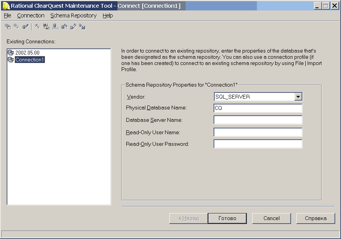Click the A-to-B rename connection icon

pyautogui.click(x=46, y=27)
